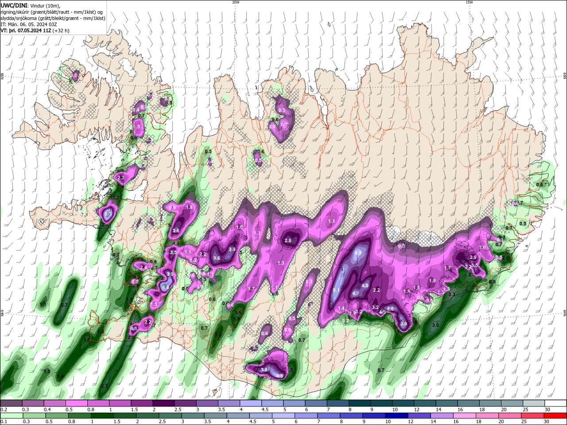Click the 1.0 rain value offshore southwest
The height and width of the screenshot is (425, 567).
(47, 371)
